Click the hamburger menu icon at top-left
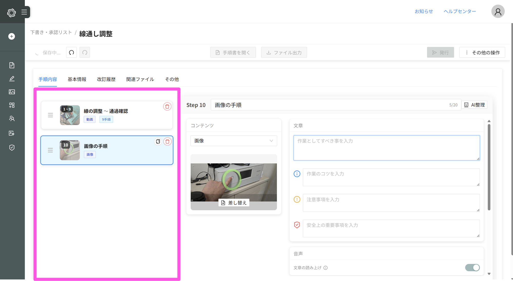Image resolution: width=513 pixels, height=281 pixels. coord(24,12)
